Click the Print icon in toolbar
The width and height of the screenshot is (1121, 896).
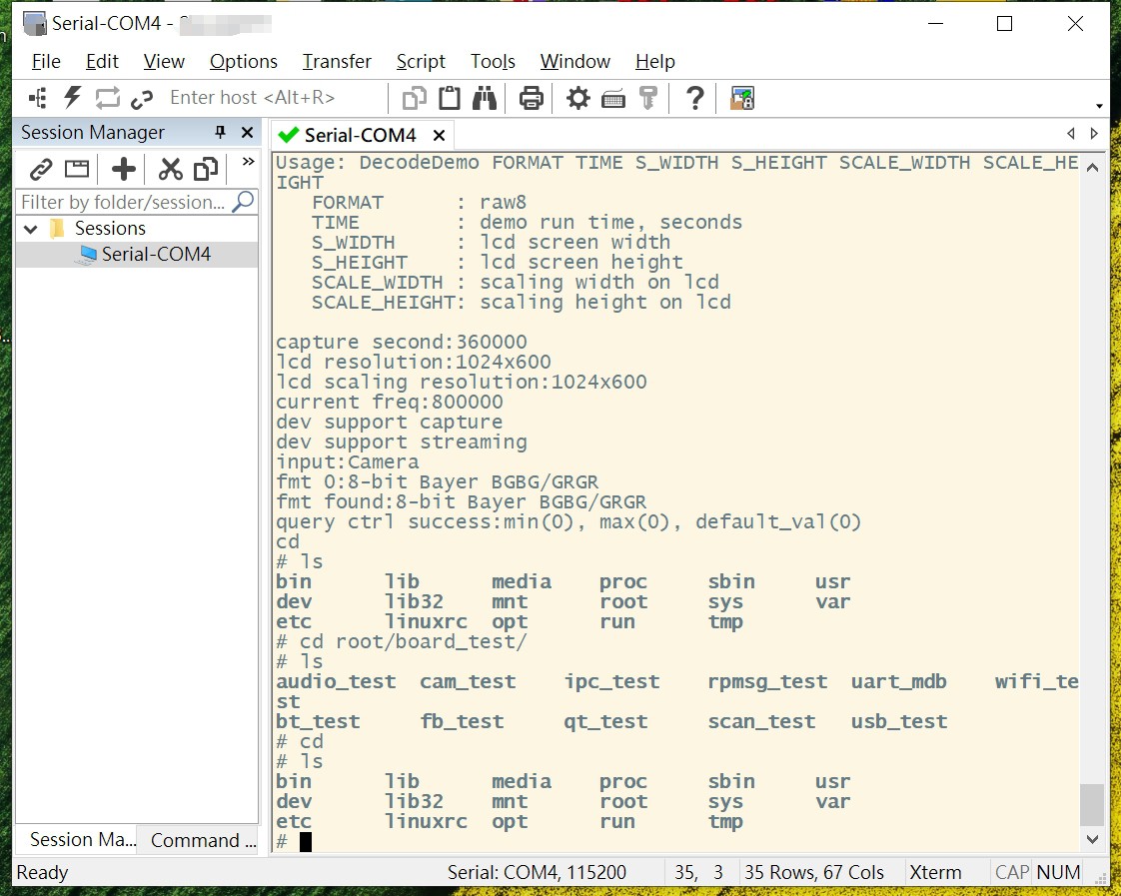pyautogui.click(x=531, y=98)
